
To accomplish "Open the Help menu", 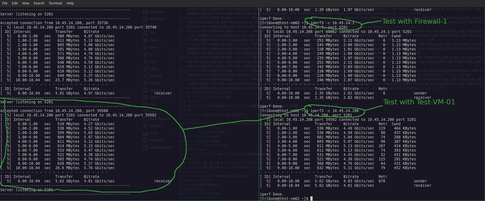I will 70,3.
